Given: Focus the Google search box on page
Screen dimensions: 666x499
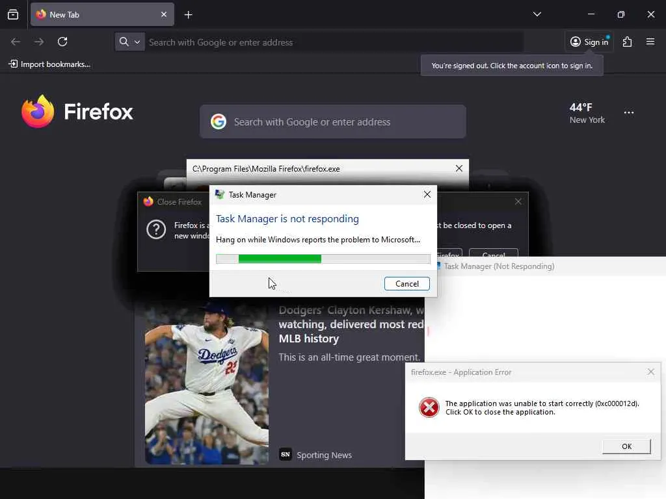Looking at the screenshot, I should coord(333,122).
